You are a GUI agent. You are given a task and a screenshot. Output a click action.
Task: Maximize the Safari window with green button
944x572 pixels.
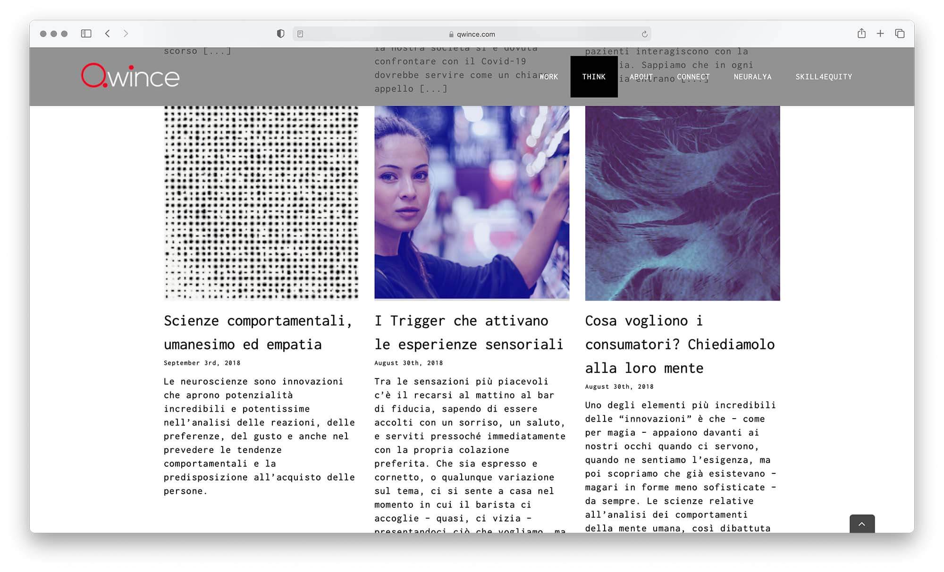coord(64,34)
